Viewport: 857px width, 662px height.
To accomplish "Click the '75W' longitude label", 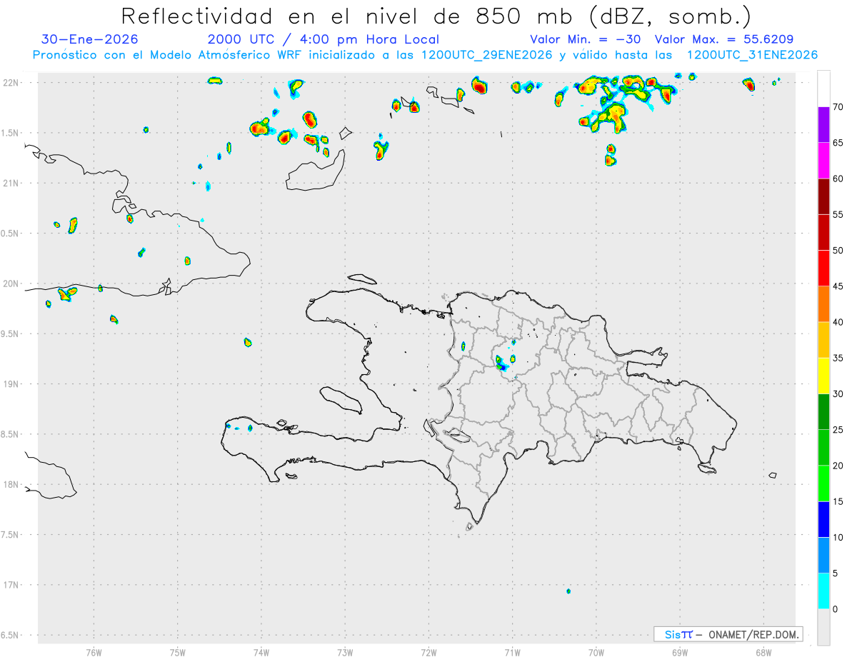I will pyautogui.click(x=178, y=652).
